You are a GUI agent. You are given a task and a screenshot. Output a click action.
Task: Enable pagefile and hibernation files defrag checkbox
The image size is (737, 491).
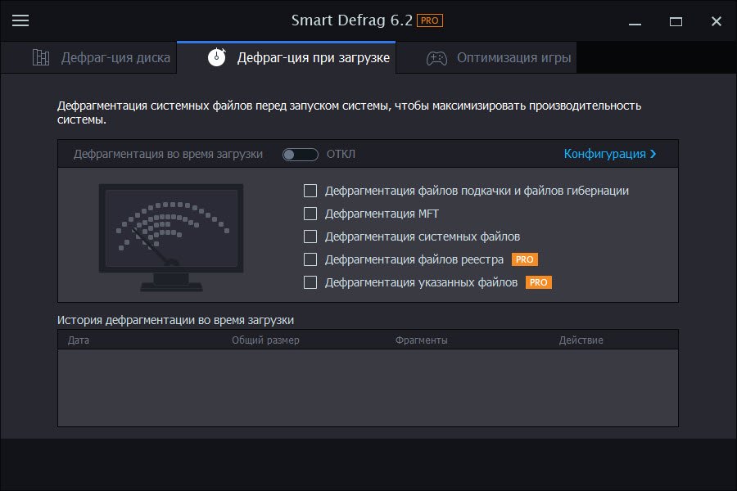pos(310,191)
